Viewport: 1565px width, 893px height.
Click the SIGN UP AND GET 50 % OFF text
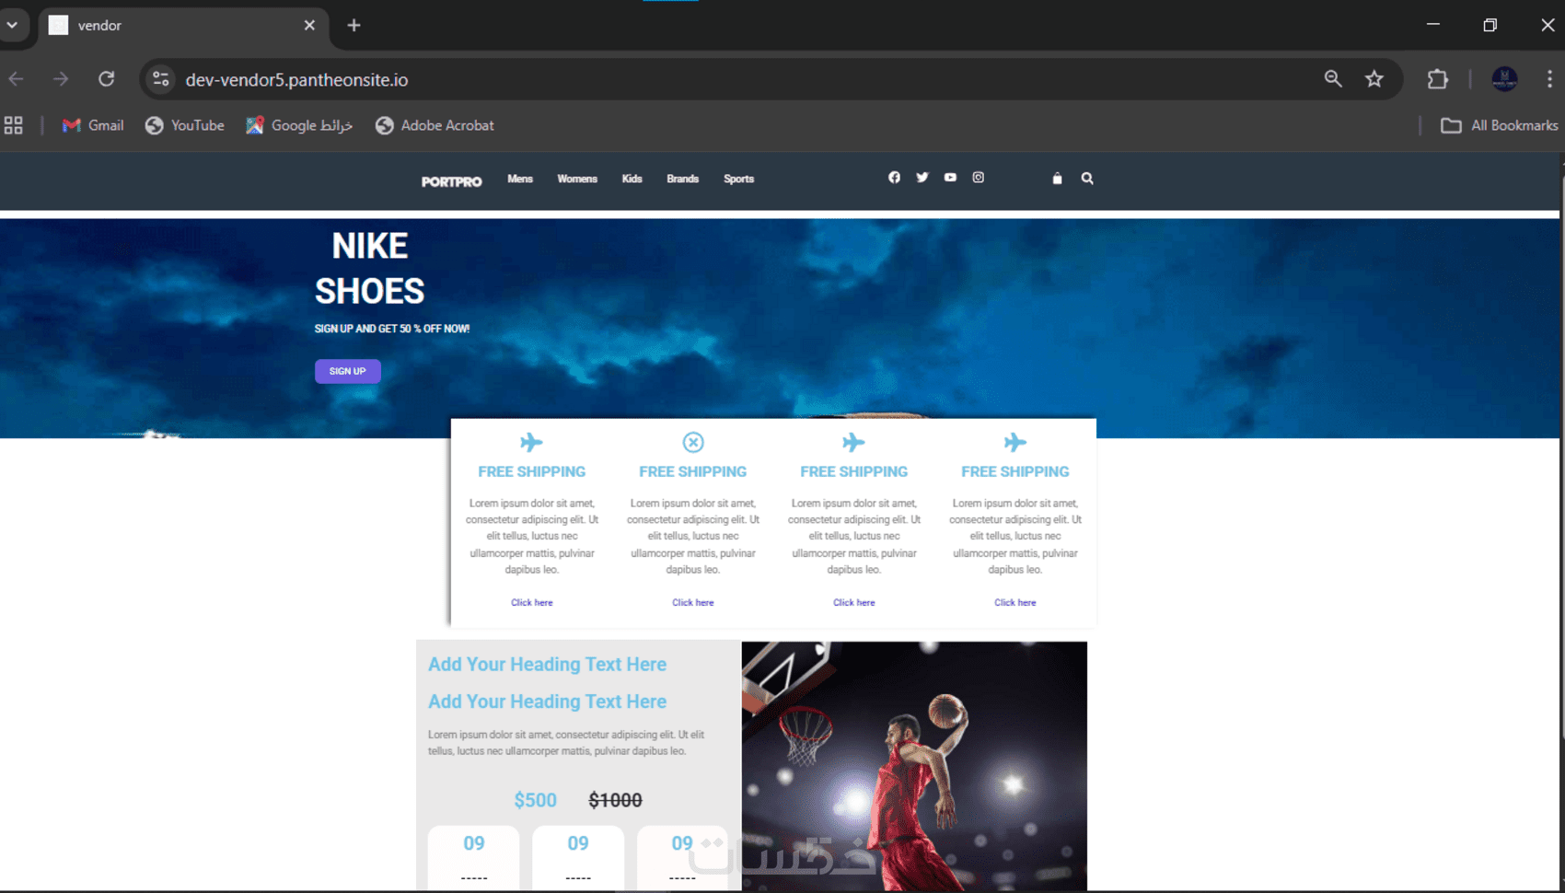(392, 329)
